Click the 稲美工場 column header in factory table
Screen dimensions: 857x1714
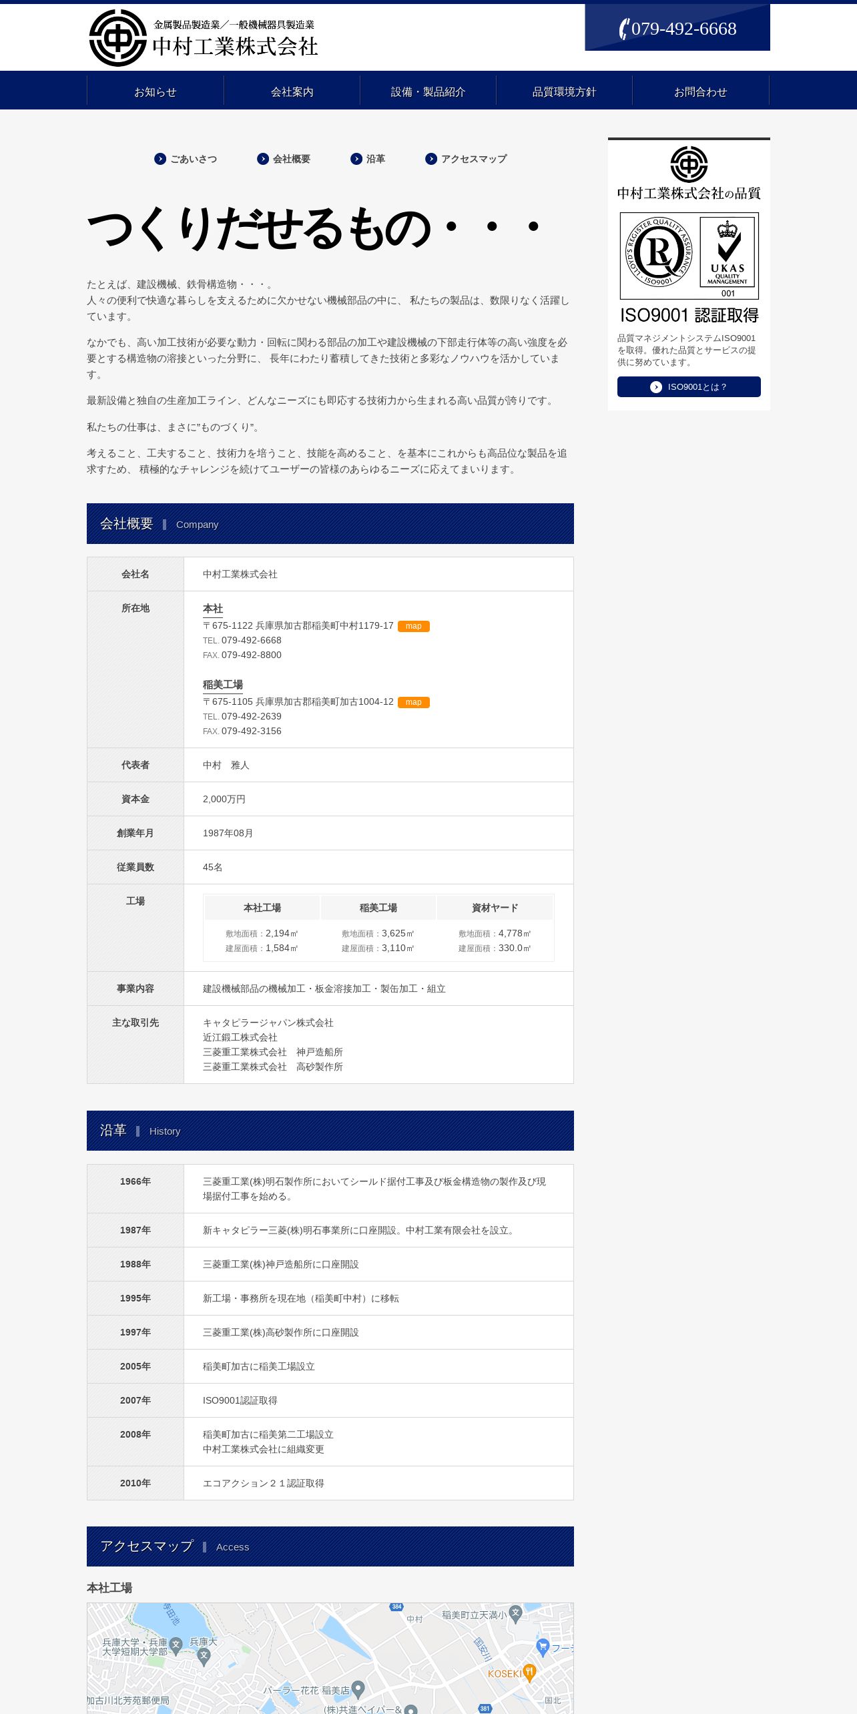(378, 908)
